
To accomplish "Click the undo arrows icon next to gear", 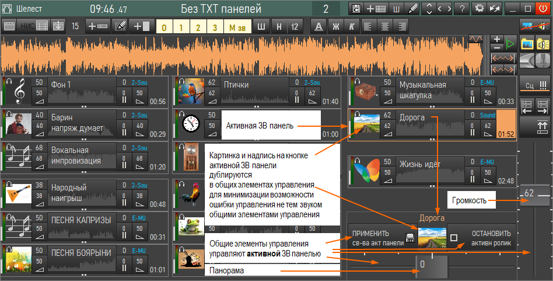I will click(x=495, y=9).
